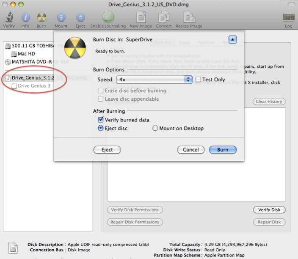This screenshot has width=298, height=259.
Task: Click the radioactive burn icon in dialog
Action: coord(75,48)
